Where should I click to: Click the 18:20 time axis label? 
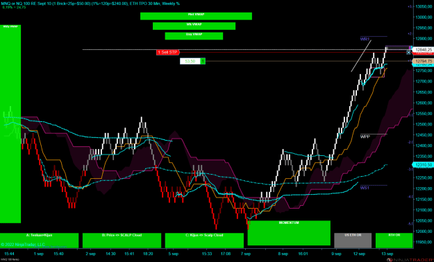[x=148, y=254]
